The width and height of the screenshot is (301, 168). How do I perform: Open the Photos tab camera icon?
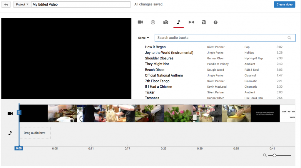tap(166, 22)
